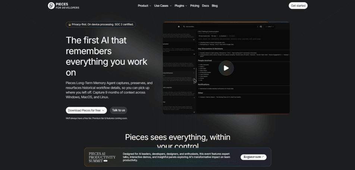Open the Plugins dropdown
Image resolution: width=355 pixels, height=170 pixels.
[x=181, y=6]
